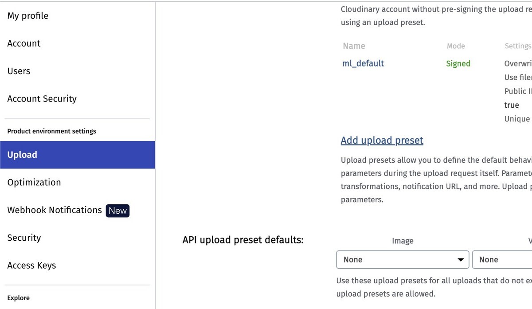The width and height of the screenshot is (532, 309).
Task: Click the Signed mode label for ml_default
Action: [x=458, y=63]
